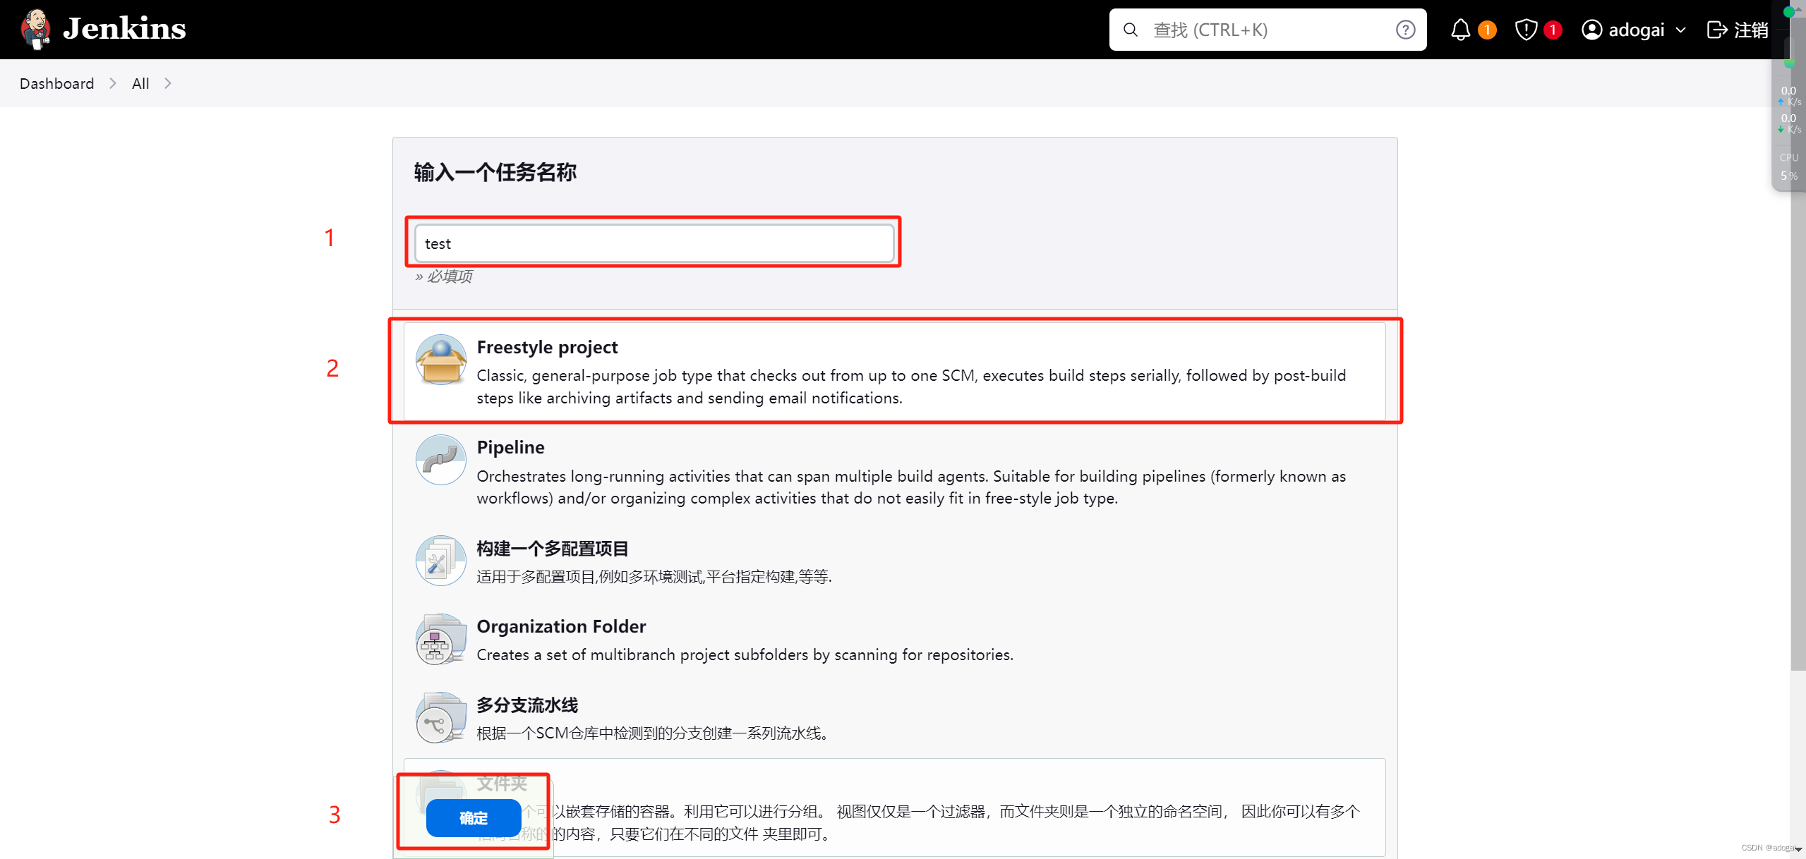Click the blue 确定 confirm button
Viewport: 1806px width, 859px height.
point(474,818)
